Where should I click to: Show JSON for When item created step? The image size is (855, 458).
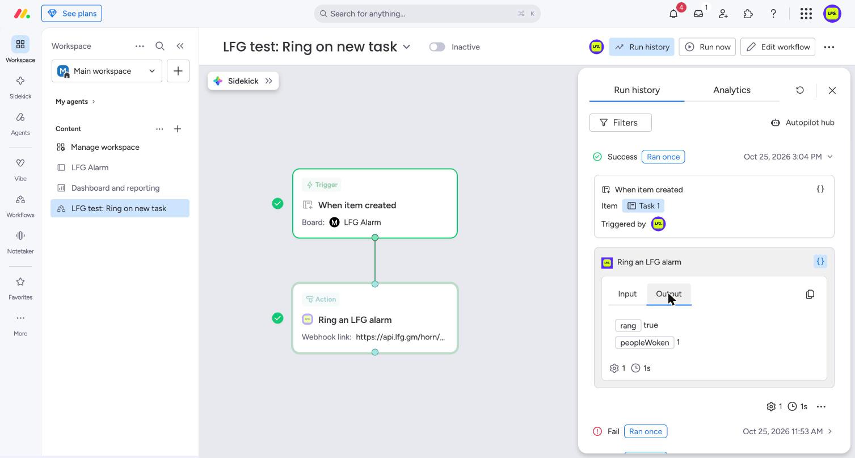(x=820, y=189)
